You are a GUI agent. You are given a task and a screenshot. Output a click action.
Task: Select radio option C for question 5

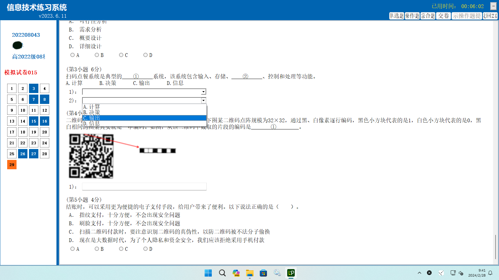[x=121, y=249]
